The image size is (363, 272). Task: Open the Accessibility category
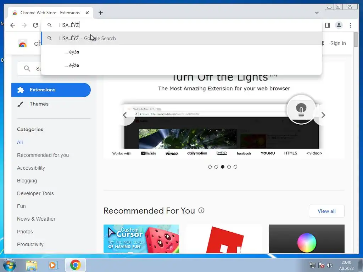click(31, 168)
